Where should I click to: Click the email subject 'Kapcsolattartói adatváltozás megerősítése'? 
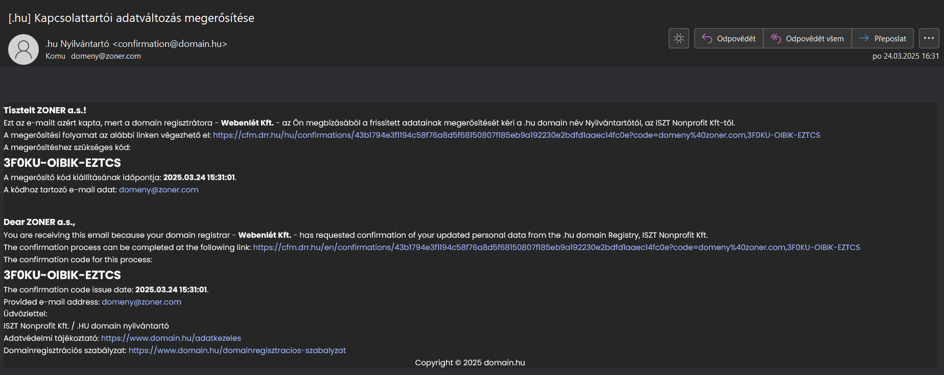131,18
